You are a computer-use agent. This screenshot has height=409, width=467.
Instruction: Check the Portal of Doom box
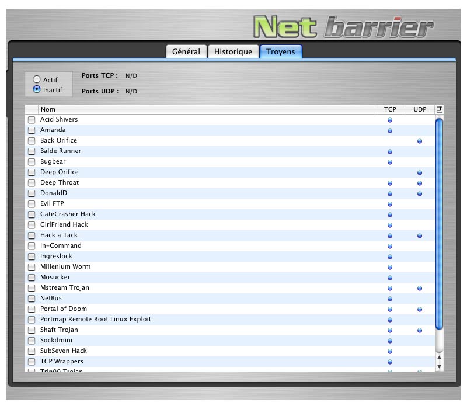tap(32, 309)
